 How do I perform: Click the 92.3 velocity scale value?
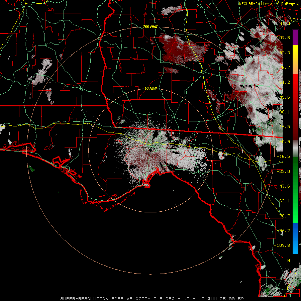(285, 53)
